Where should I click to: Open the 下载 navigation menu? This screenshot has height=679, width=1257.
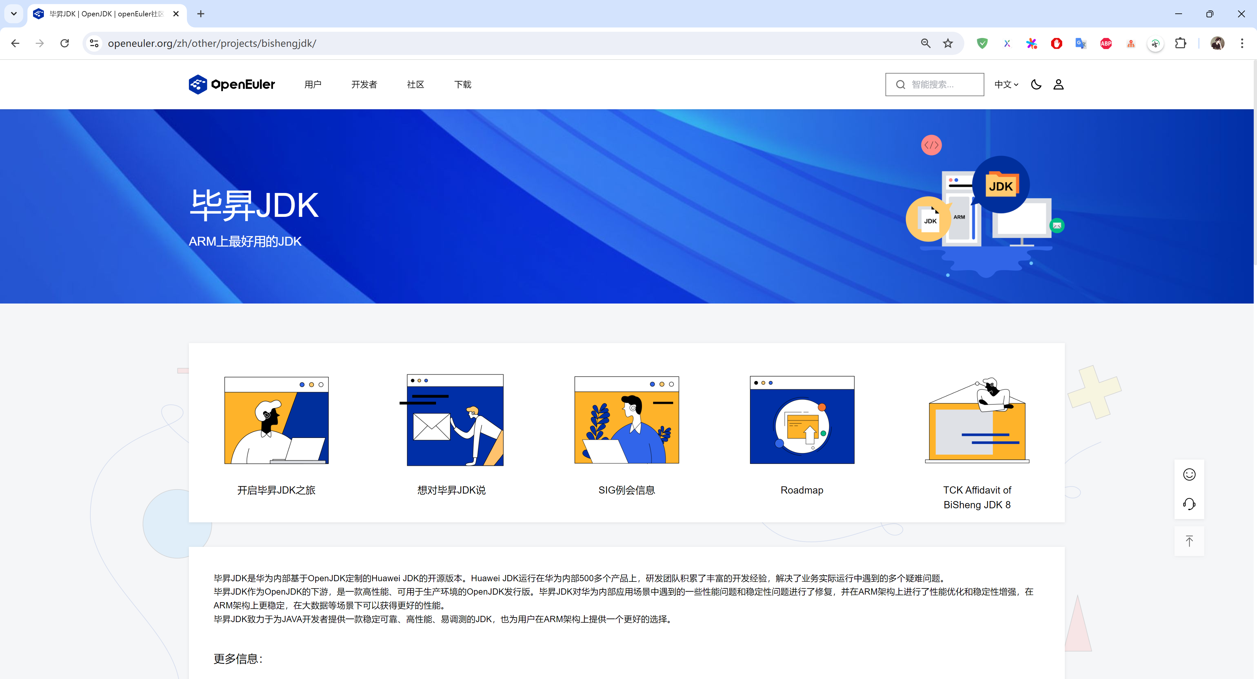pos(463,84)
